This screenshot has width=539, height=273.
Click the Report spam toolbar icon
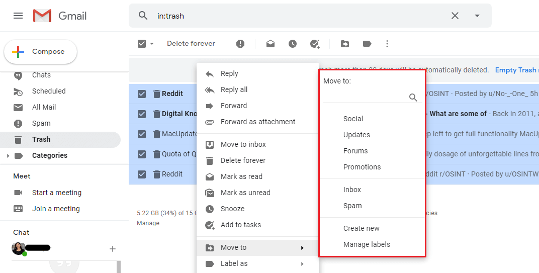(240, 44)
